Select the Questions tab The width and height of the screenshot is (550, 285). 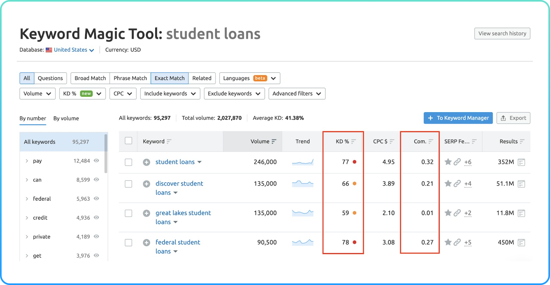(50, 78)
